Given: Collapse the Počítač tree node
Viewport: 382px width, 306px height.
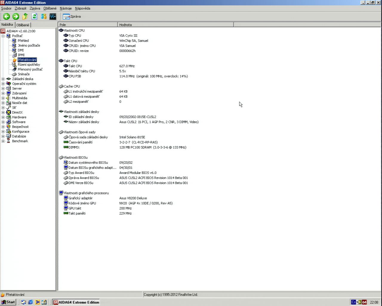Looking at the screenshot, I should coord(3,36).
